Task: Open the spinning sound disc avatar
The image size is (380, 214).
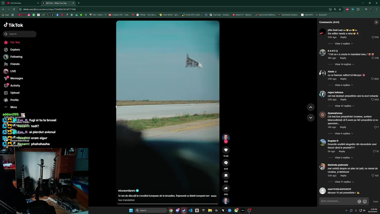Action: coord(226,201)
